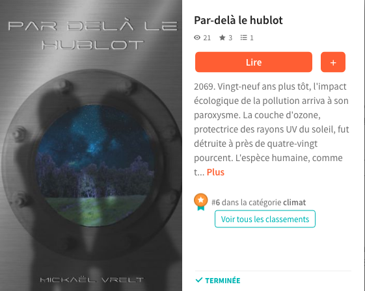Click the Terminée checkmark icon
Image resolution: width=365 pixels, height=291 pixels.
[x=199, y=280]
